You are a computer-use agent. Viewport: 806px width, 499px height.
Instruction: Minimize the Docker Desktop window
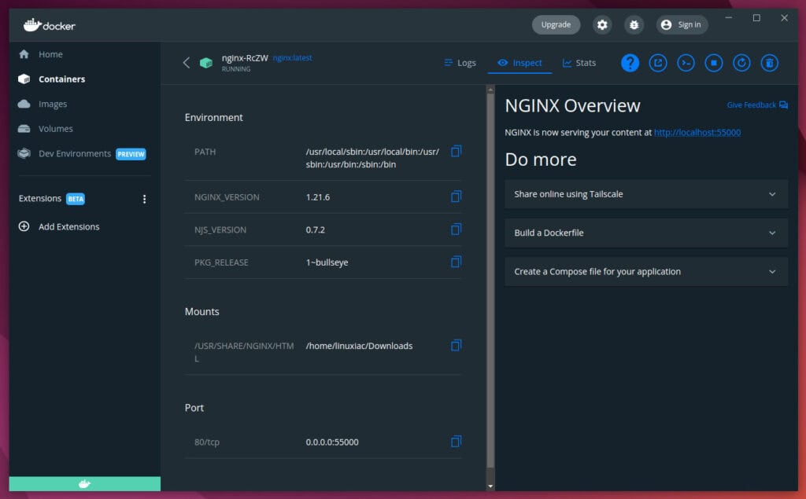pyautogui.click(x=728, y=18)
